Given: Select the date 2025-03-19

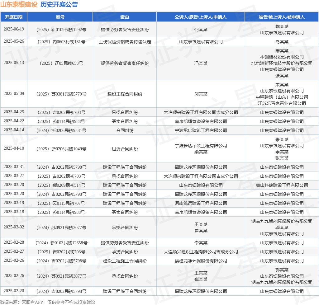Looking at the screenshot, I should click(14, 203).
